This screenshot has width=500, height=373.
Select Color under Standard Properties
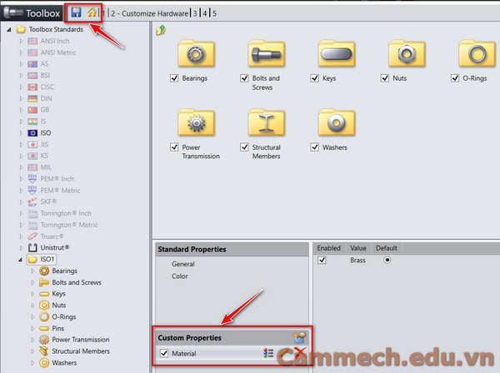(180, 276)
